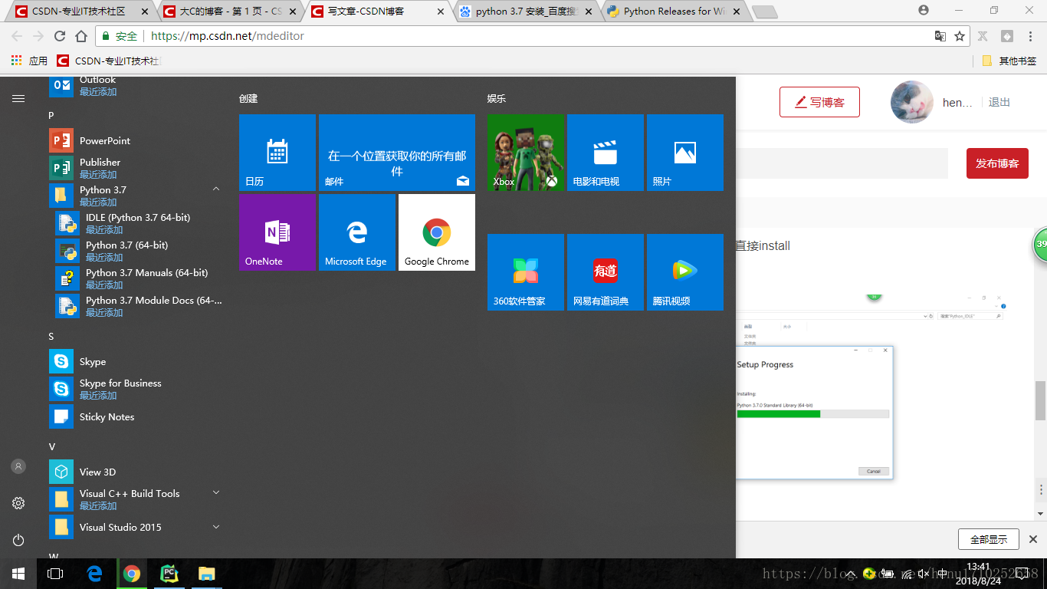
Task: Open PyCharm from the taskbar
Action: [169, 574]
